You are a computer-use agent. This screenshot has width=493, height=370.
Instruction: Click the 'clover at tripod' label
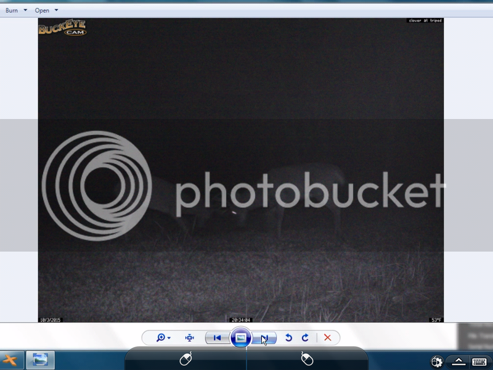pyautogui.click(x=425, y=20)
